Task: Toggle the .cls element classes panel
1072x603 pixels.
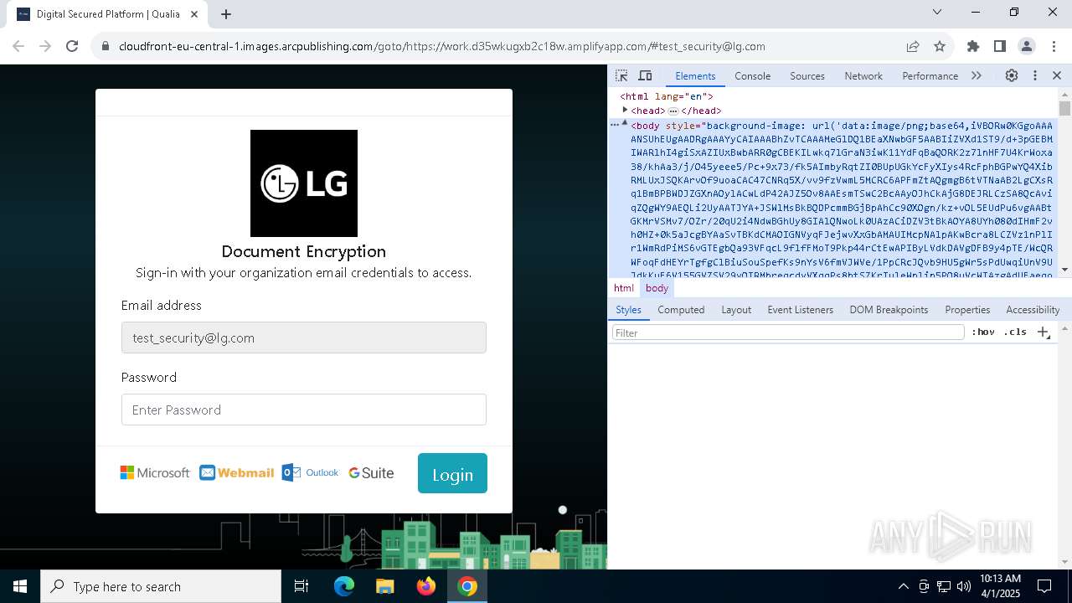Action: (1015, 332)
